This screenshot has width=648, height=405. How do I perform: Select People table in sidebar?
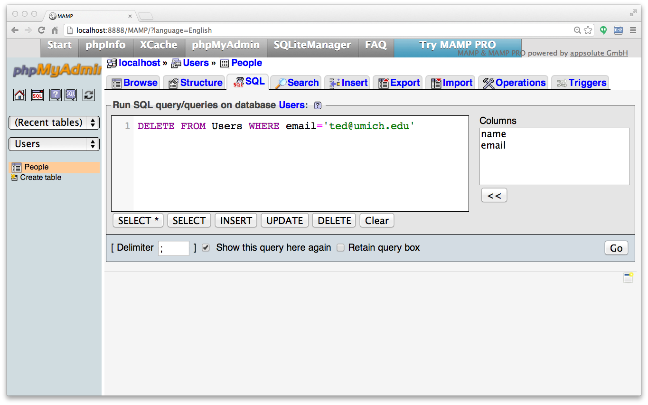37,167
